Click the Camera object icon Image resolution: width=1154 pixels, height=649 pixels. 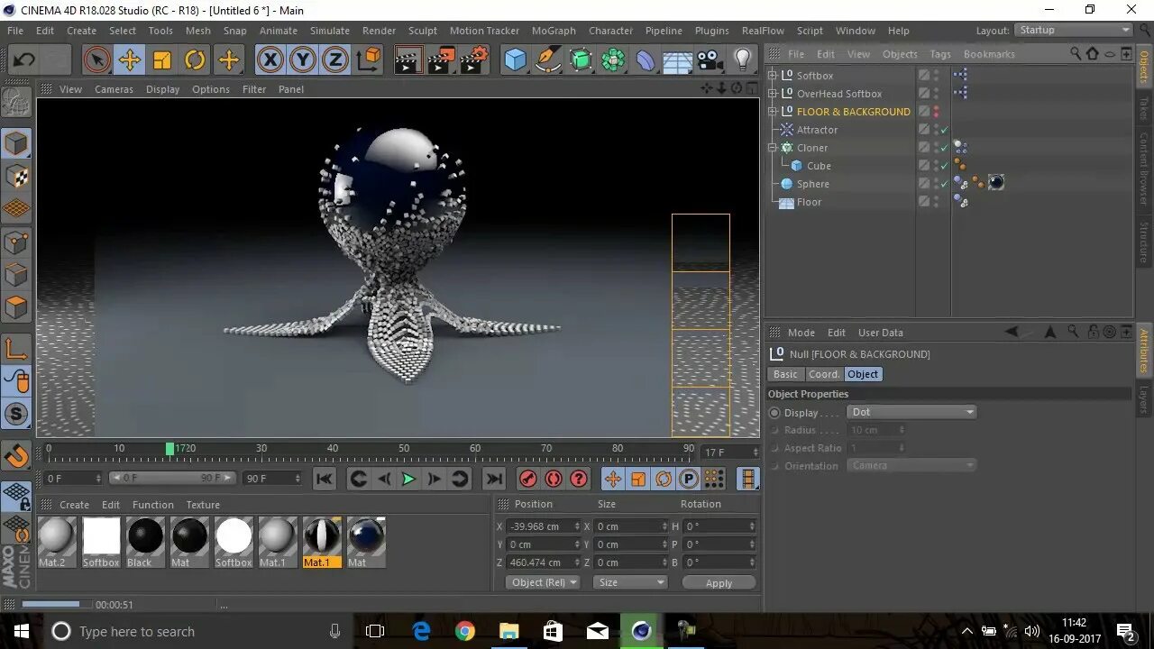tap(710, 60)
